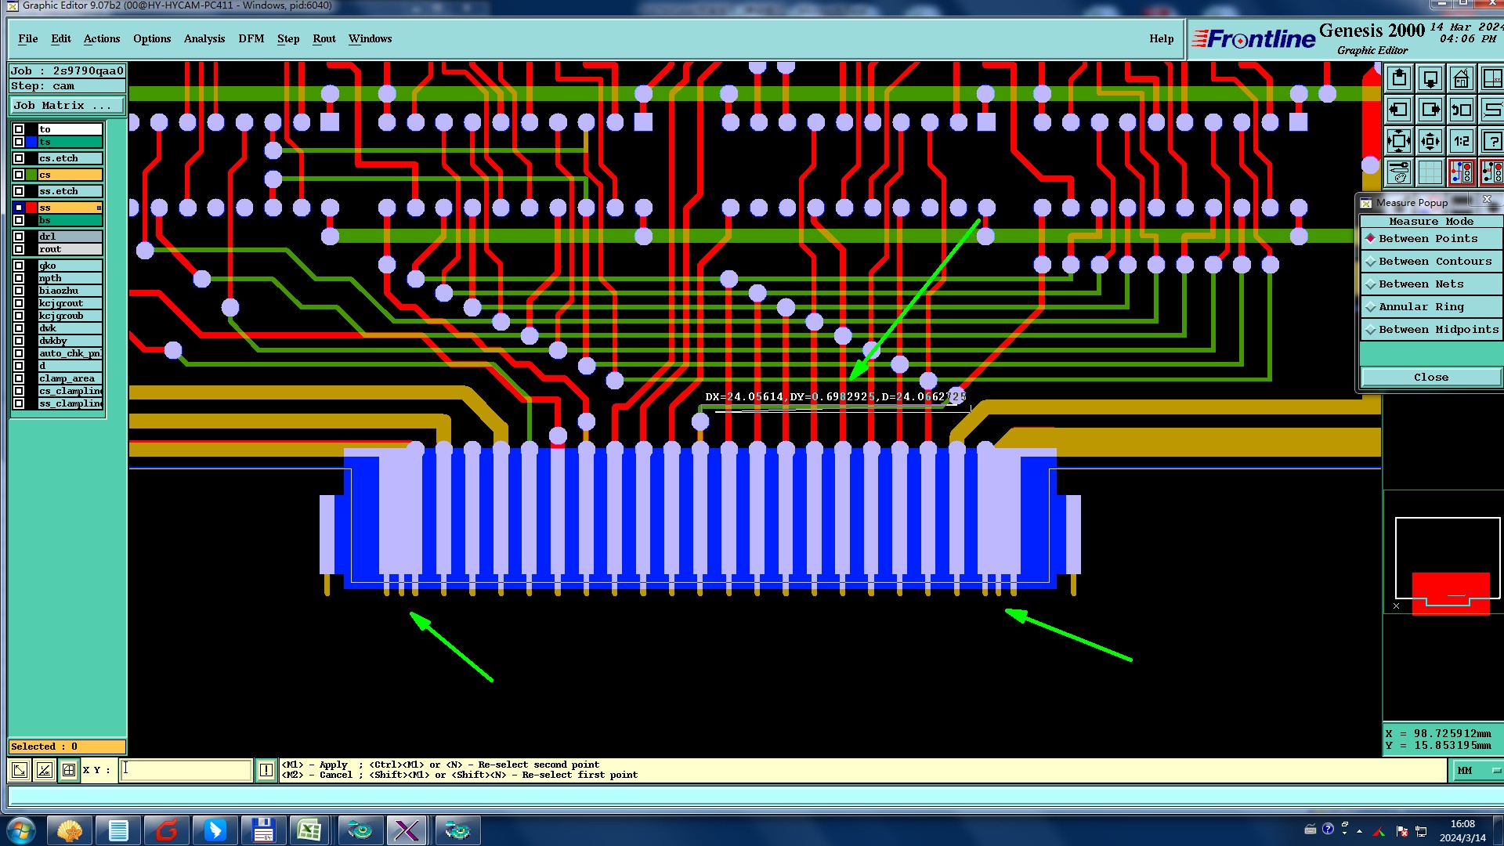Click the pan left arrow icon

coord(1399,110)
